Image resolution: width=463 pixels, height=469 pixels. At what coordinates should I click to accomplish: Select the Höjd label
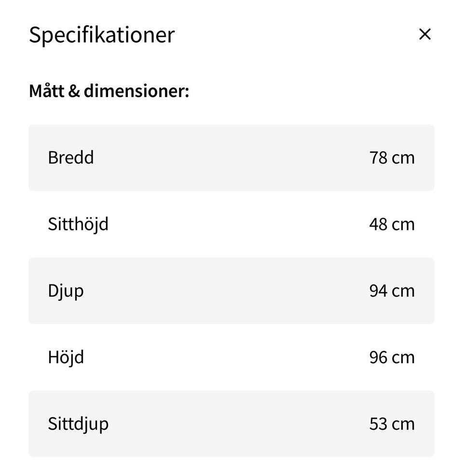coord(66,357)
